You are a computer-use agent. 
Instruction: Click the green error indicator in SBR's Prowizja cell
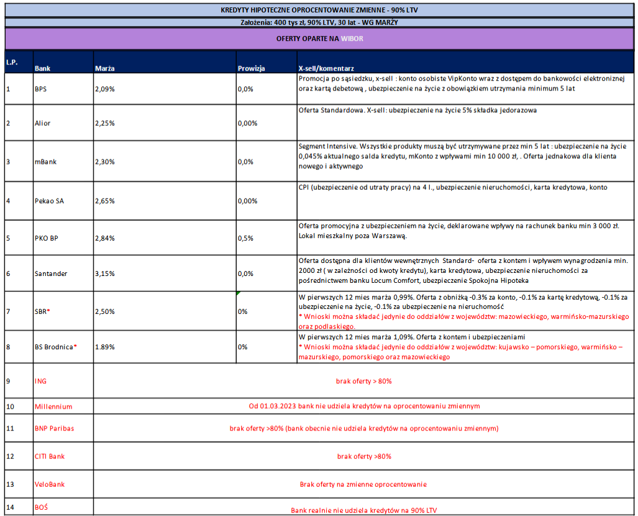click(x=239, y=293)
